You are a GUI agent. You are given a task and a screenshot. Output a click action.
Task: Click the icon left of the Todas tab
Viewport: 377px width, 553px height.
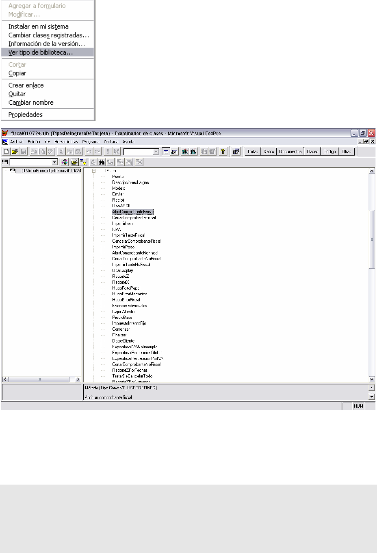pos(235,151)
